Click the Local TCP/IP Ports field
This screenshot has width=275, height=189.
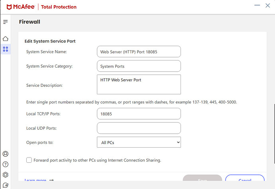pyautogui.click(x=139, y=113)
